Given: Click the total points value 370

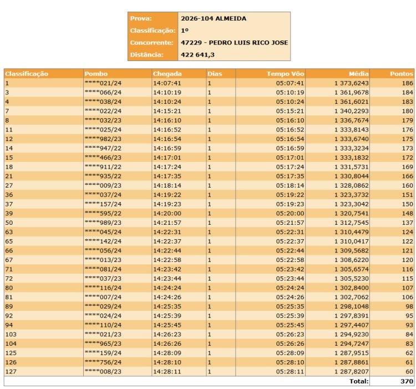Looking at the screenshot, I should click(x=407, y=381).
